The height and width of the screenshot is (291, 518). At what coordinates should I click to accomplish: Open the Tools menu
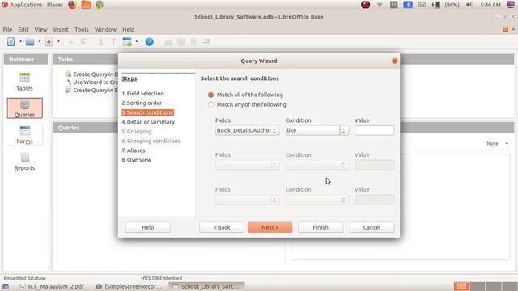point(81,29)
